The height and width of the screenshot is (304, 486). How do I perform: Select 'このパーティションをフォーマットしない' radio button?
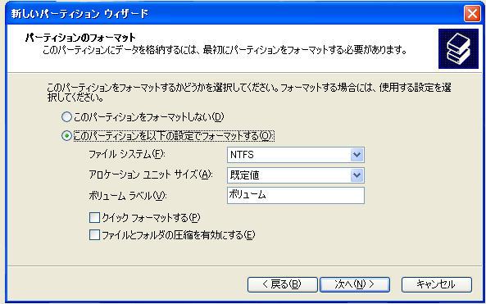[66, 117]
